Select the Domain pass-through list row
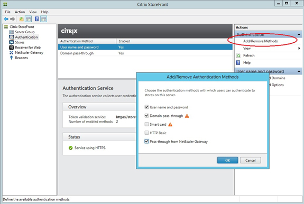The image size is (304, 204). coord(145,53)
